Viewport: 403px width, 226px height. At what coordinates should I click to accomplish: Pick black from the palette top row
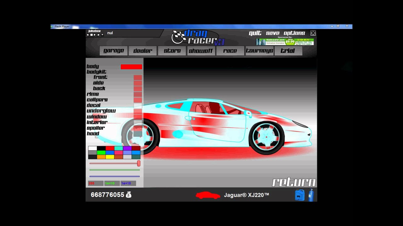coord(101,148)
